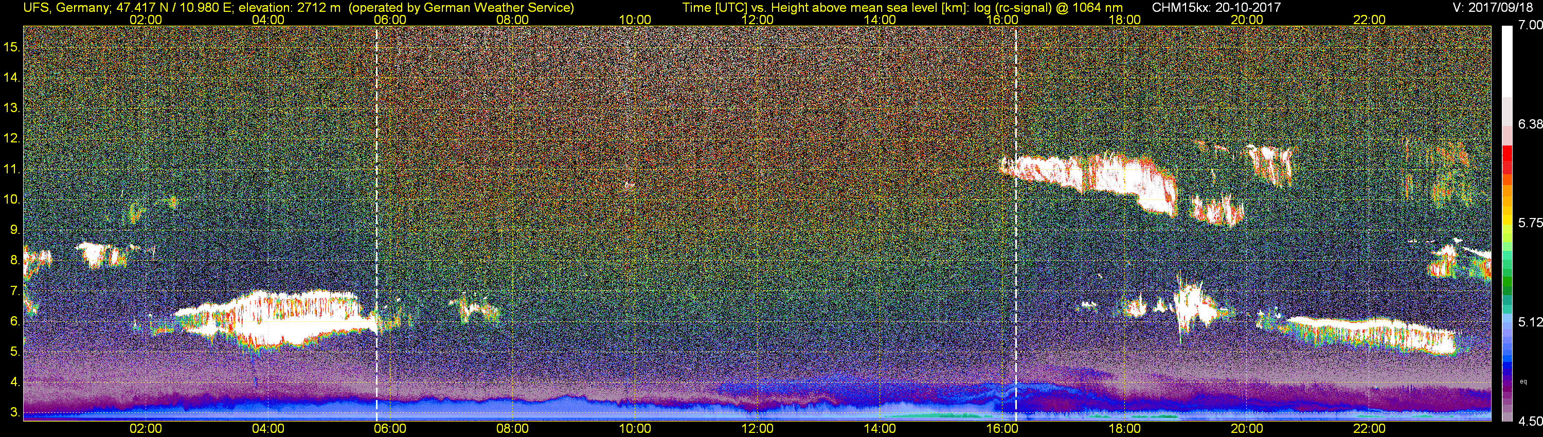Click the color scale value "6.38"

click(x=1531, y=124)
